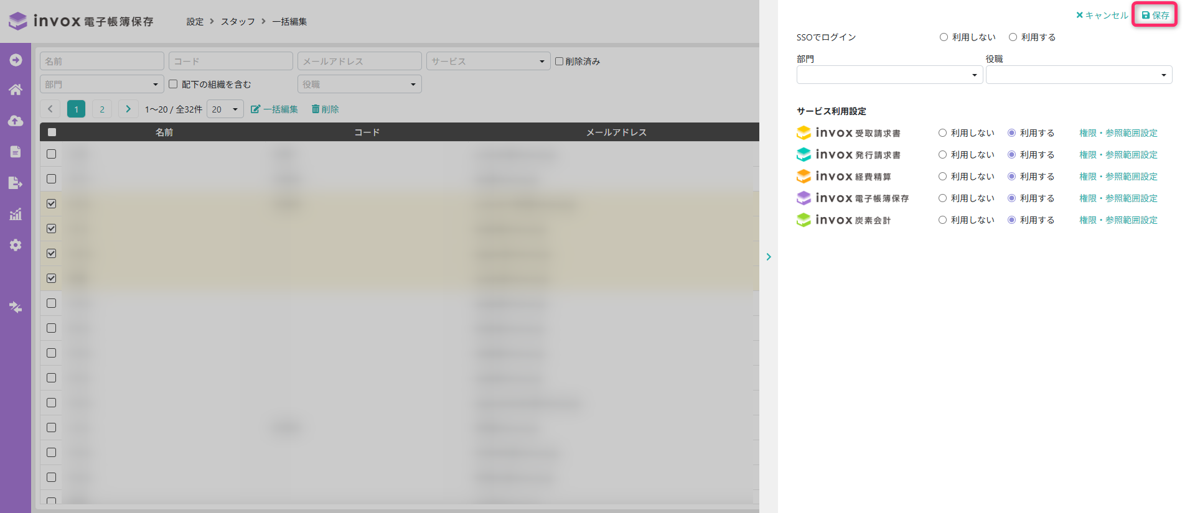
Task: Click 削除 delete button in toolbar
Action: tap(326, 109)
